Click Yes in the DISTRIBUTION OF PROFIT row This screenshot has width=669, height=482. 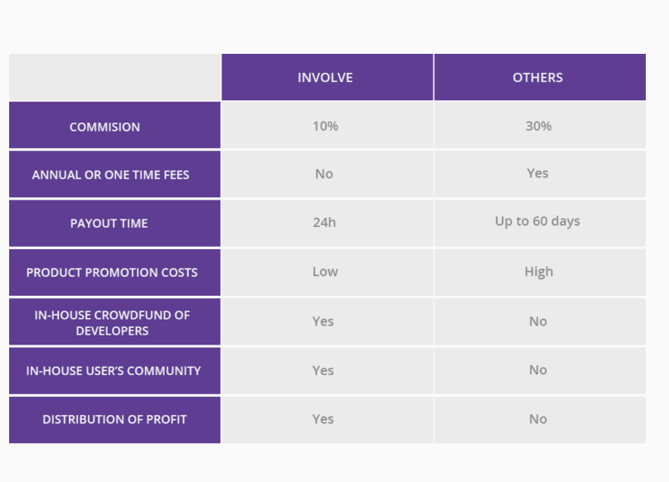[x=327, y=420]
